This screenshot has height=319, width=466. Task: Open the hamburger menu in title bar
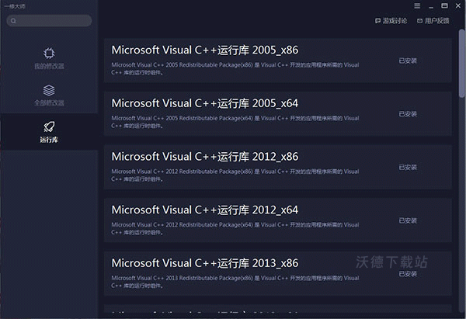[417, 5]
